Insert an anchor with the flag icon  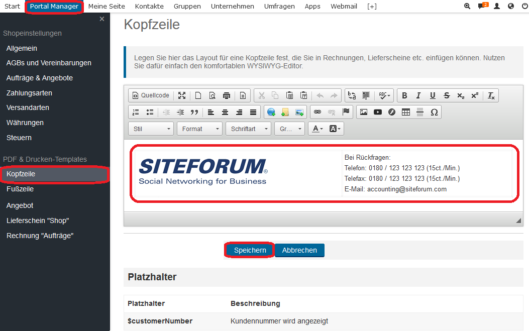tap(346, 112)
